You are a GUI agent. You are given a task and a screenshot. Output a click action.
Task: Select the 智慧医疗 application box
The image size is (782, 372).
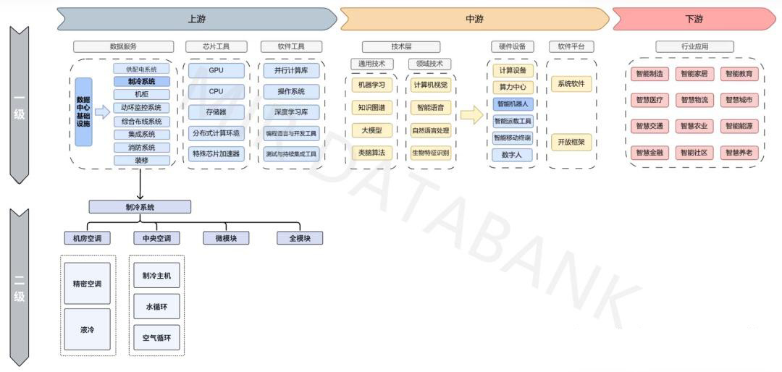[x=649, y=100]
